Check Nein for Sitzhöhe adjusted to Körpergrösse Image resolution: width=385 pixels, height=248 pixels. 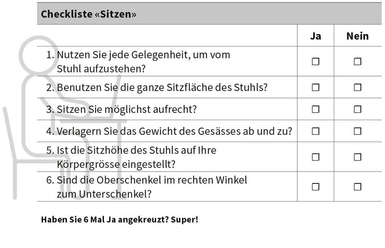(358, 157)
